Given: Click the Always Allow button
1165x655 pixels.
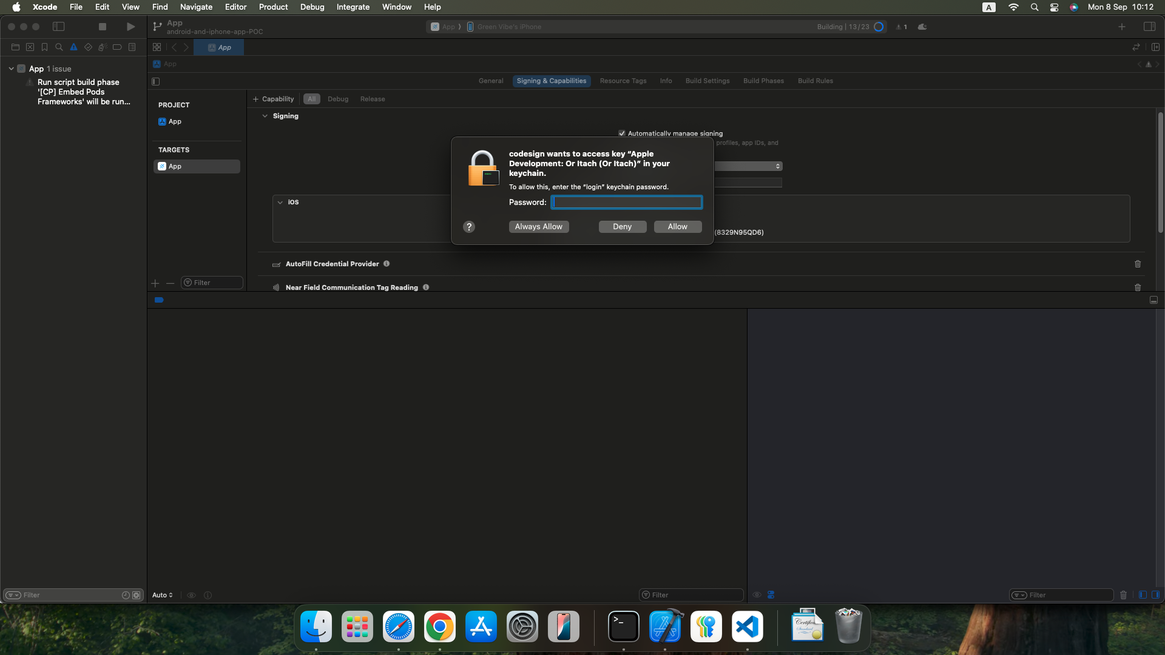Looking at the screenshot, I should [538, 227].
